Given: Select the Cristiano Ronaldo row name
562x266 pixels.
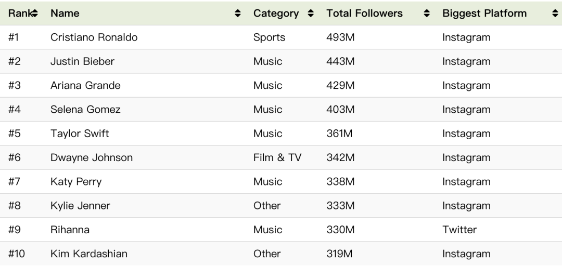Looking at the screenshot, I should coord(94,37).
